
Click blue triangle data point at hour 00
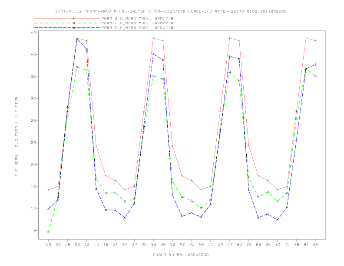[x=49, y=209]
